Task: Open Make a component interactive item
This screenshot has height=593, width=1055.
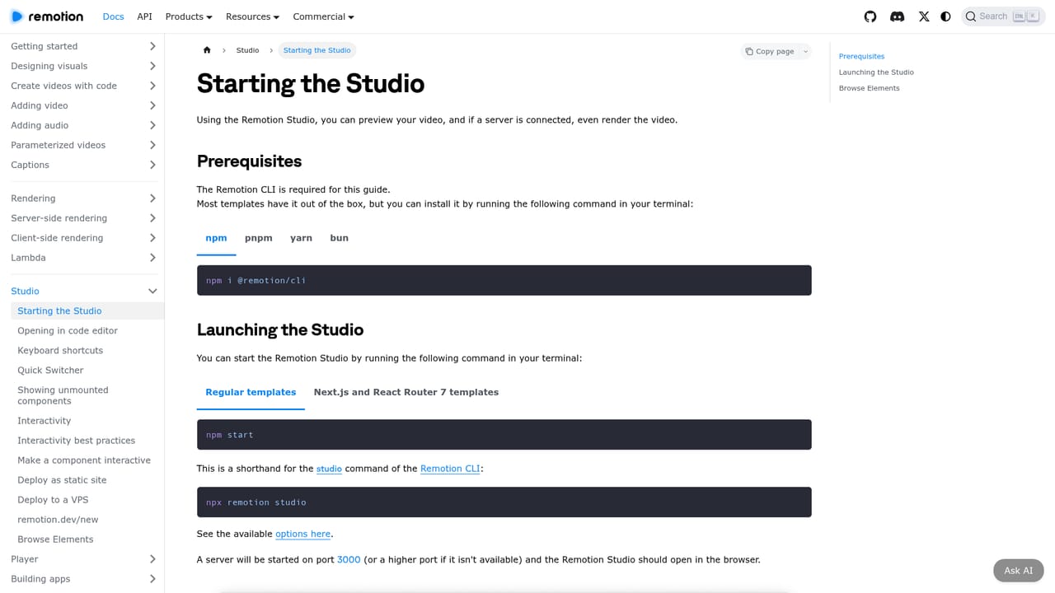Action: pyautogui.click(x=87, y=460)
